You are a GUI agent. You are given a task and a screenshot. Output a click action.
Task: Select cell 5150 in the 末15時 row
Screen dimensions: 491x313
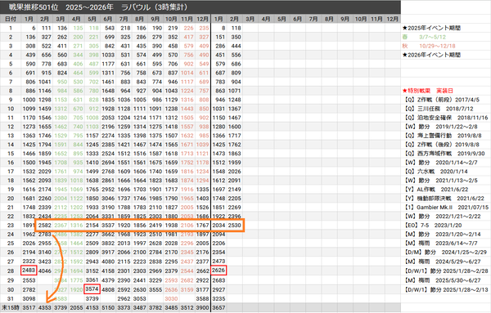108,307
